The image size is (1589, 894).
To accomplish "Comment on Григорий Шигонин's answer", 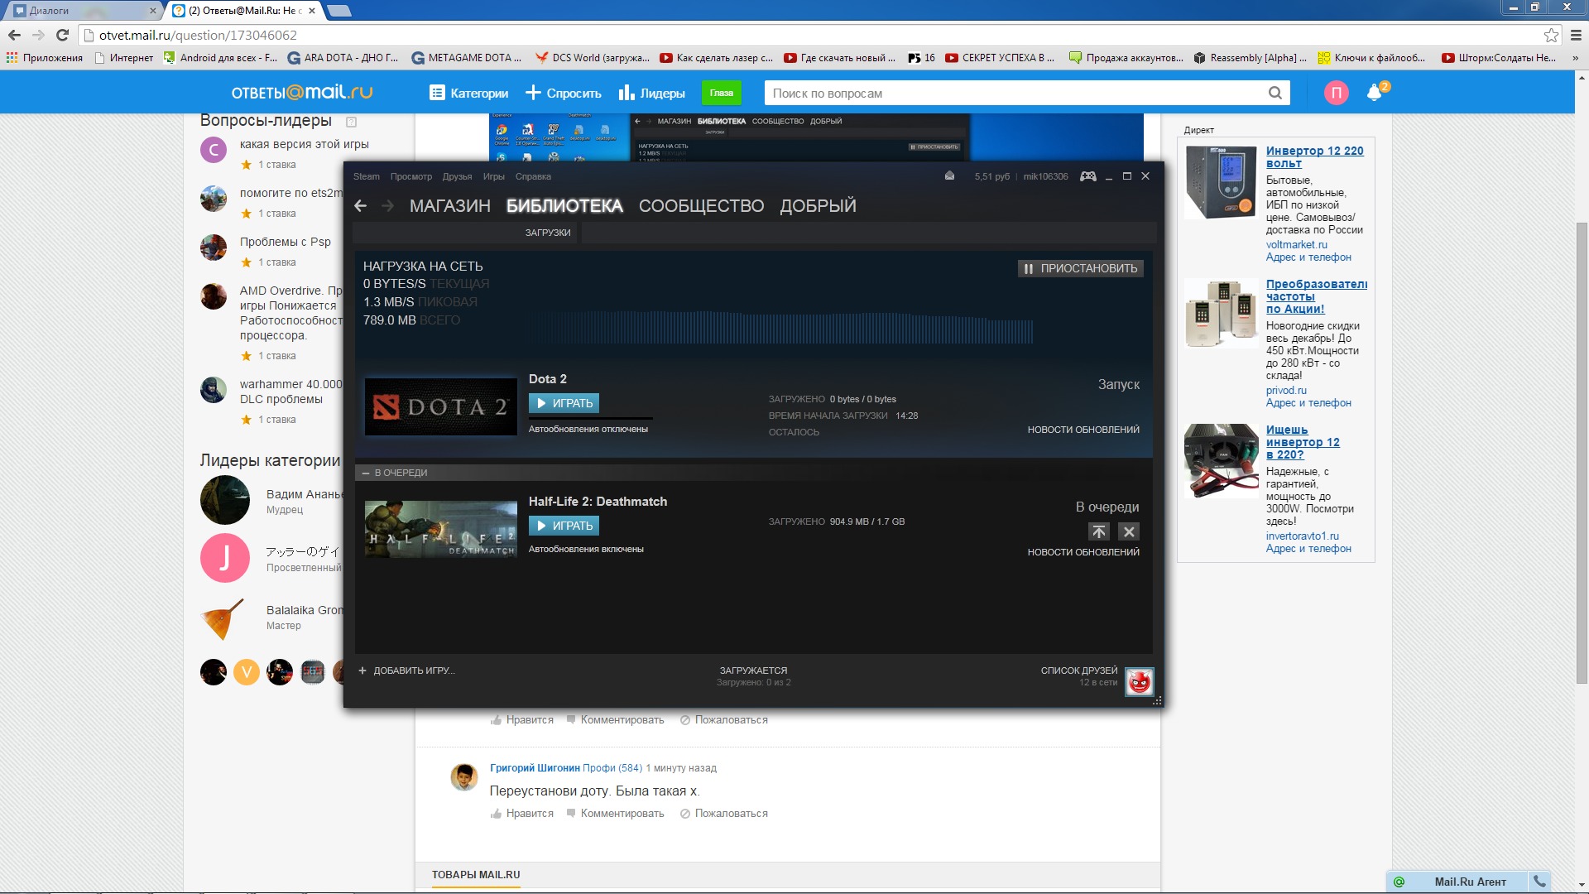I will [x=615, y=814].
